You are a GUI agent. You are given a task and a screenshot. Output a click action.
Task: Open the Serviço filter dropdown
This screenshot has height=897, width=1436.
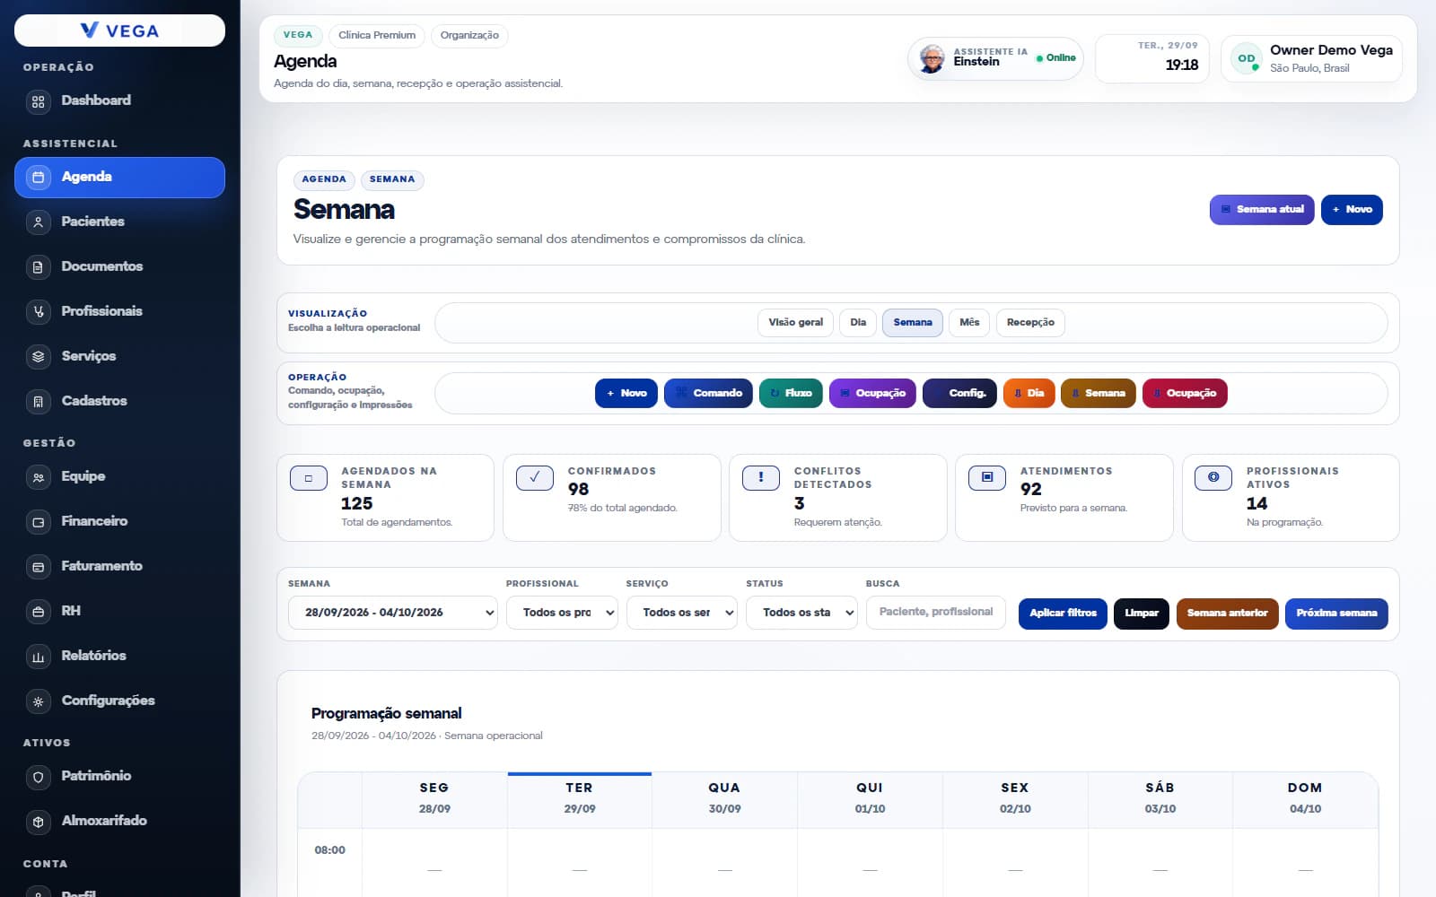tap(681, 613)
